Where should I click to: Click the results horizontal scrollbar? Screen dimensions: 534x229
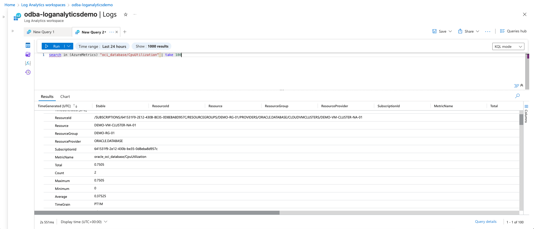157,213
